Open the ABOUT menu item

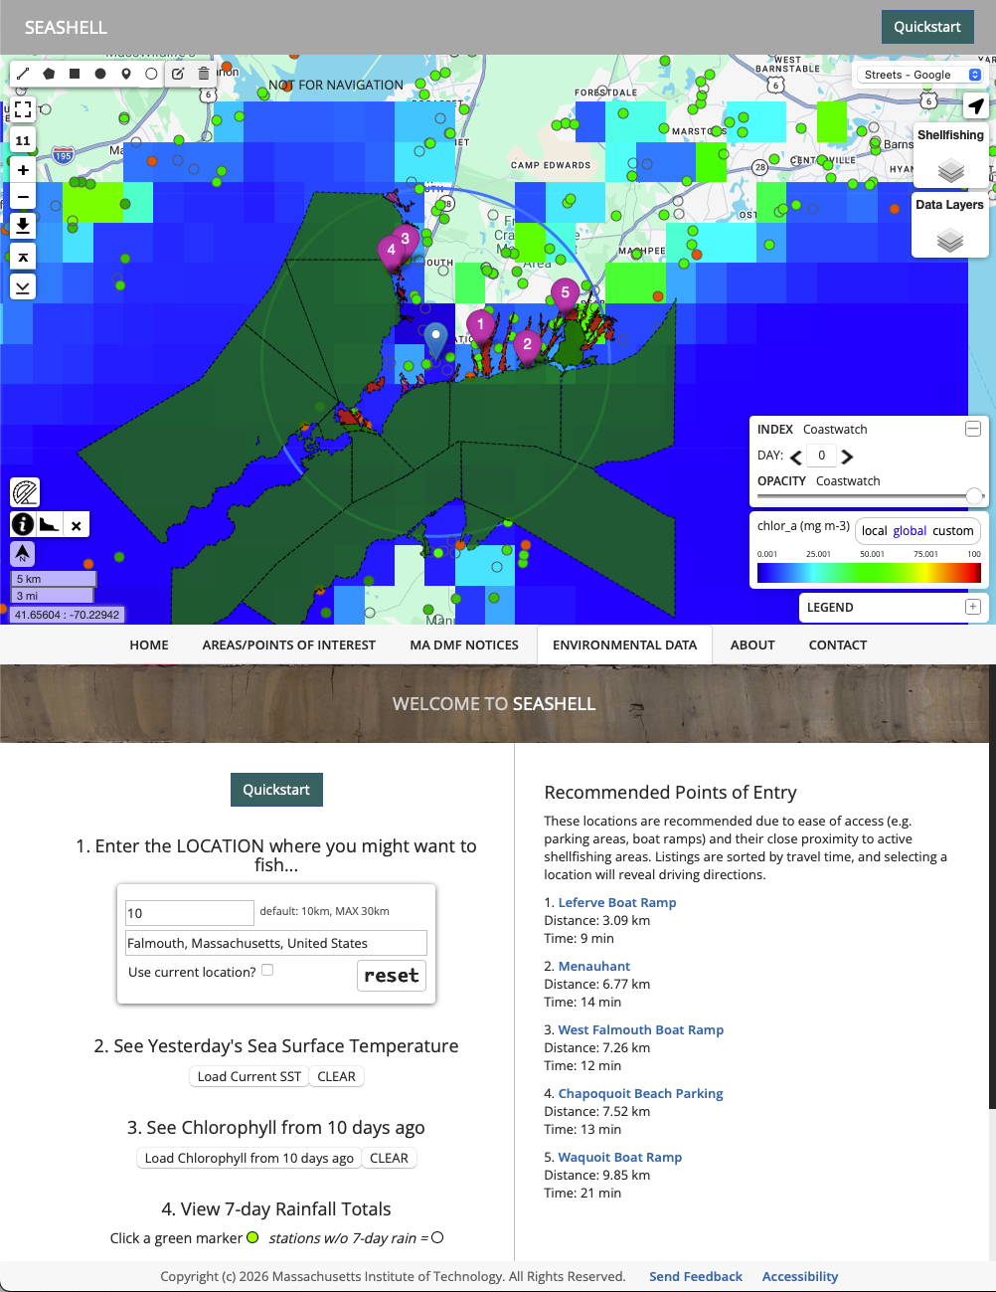point(752,645)
